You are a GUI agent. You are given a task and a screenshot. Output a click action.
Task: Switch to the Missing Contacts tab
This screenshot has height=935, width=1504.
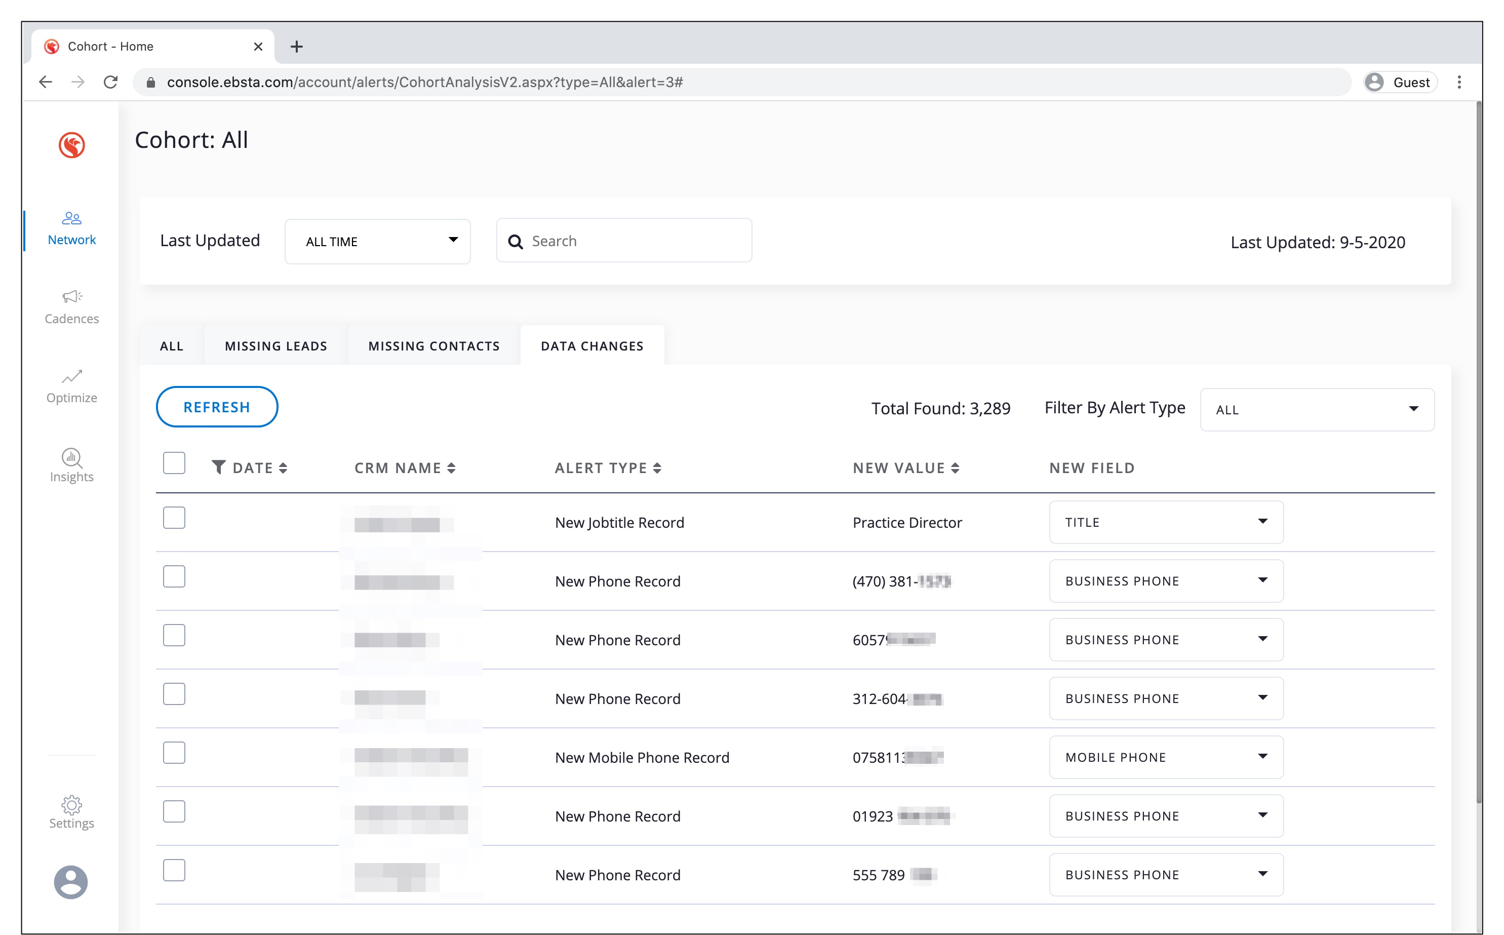point(433,346)
